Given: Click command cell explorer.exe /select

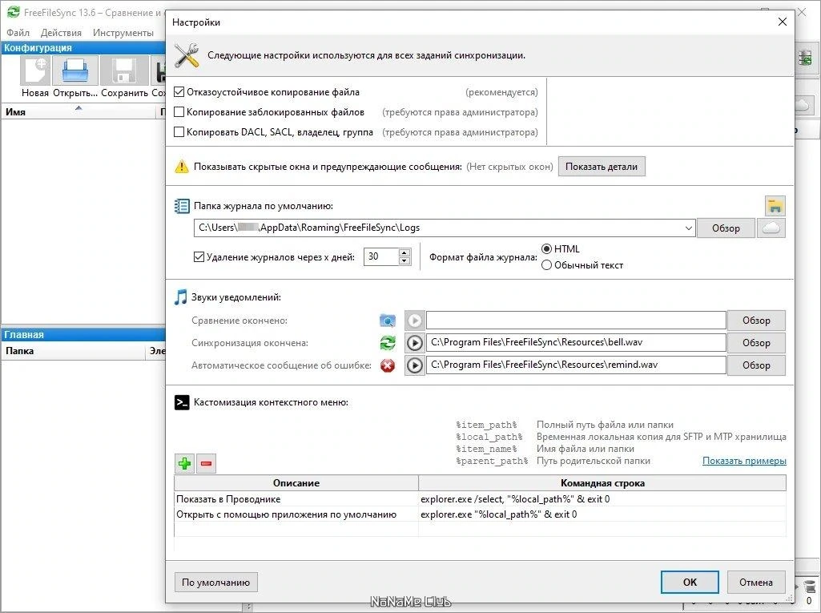Looking at the screenshot, I should click(602, 498).
